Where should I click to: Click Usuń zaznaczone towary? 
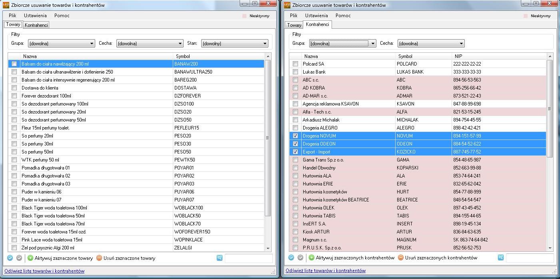(126, 258)
